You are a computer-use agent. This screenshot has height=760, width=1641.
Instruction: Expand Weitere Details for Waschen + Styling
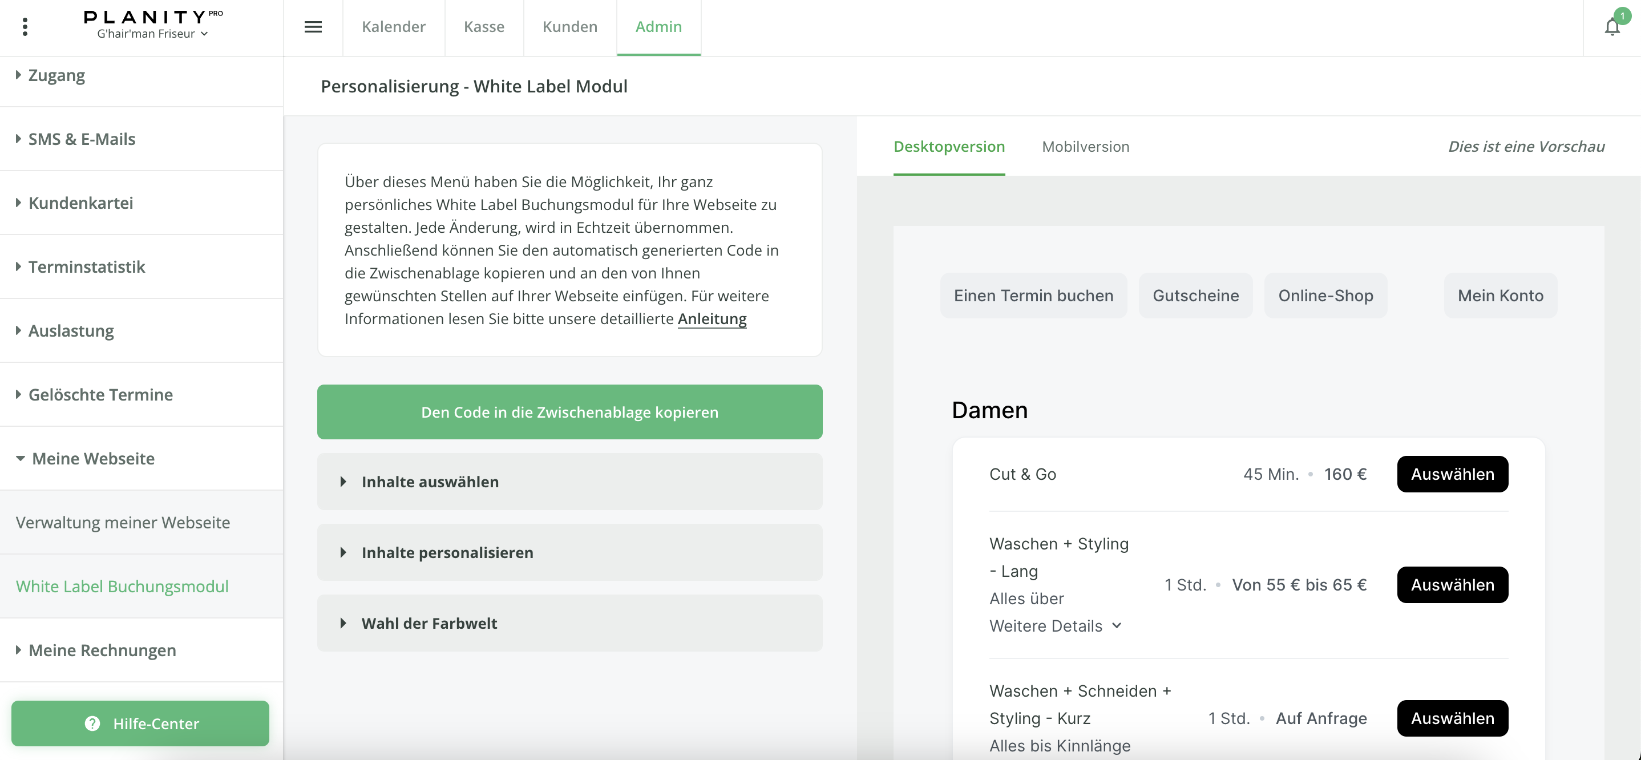[1055, 625]
